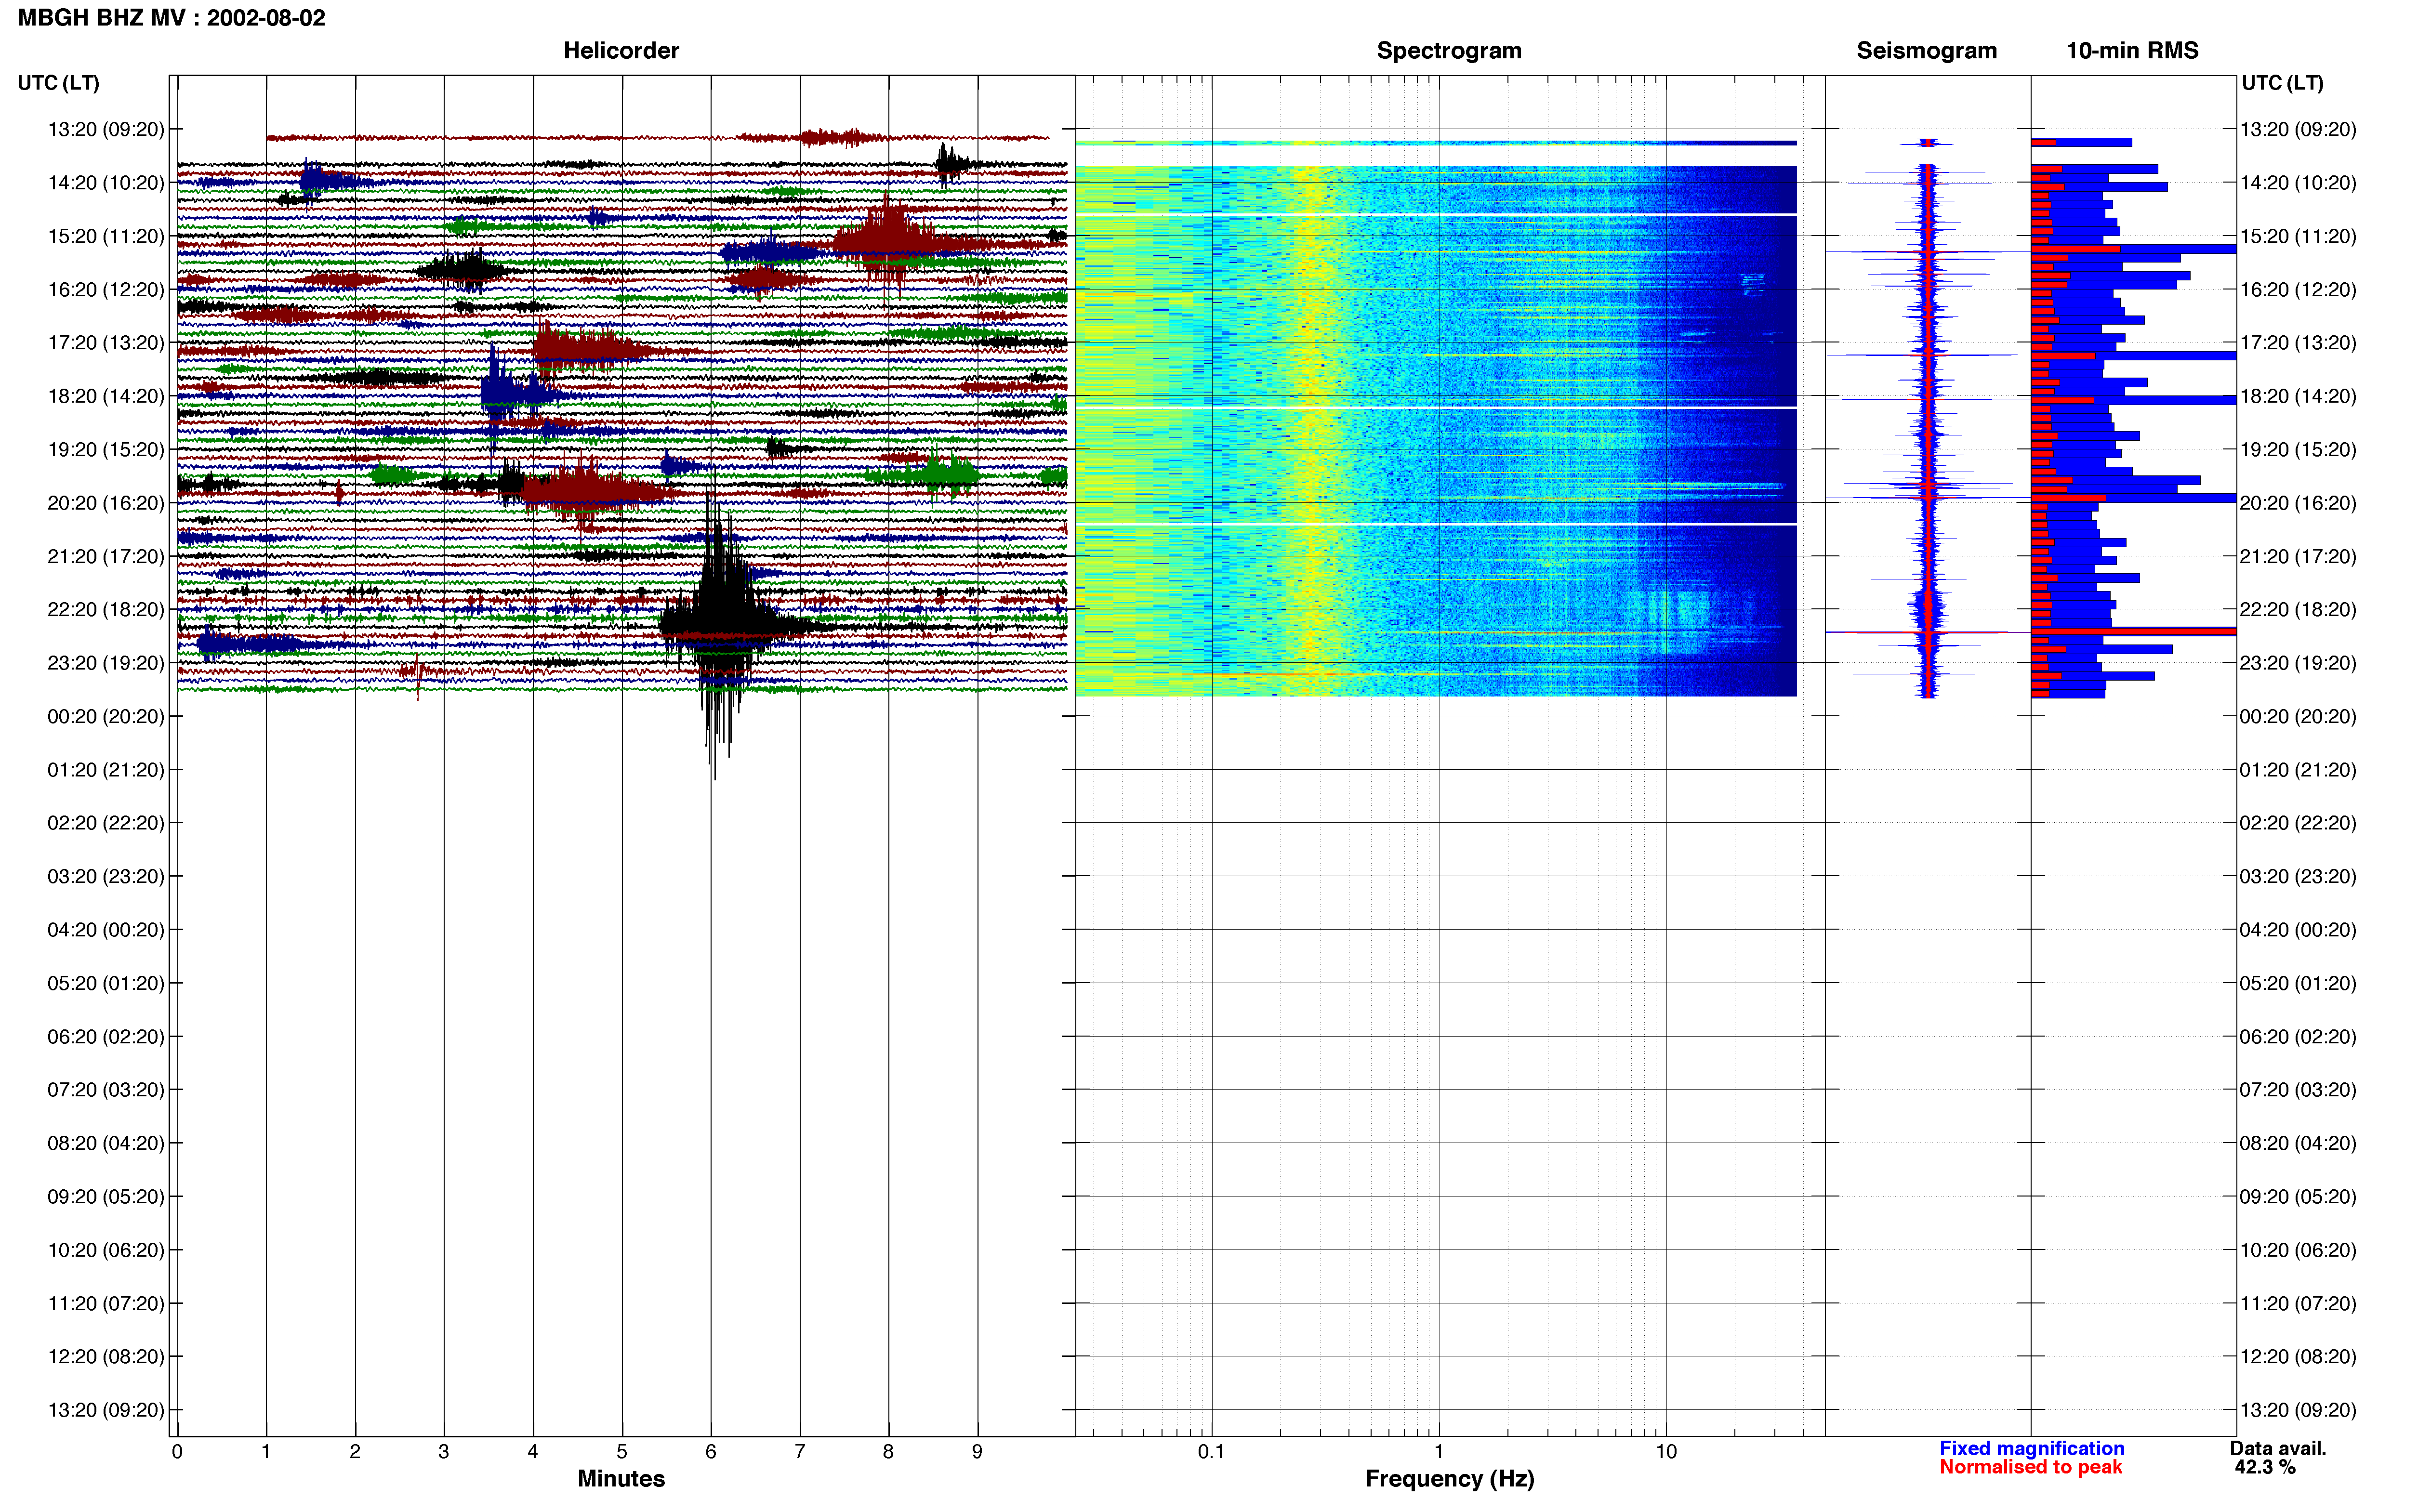The height and width of the screenshot is (1512, 2418).
Task: Click left axis time 19:20 (15:20)
Action: [x=106, y=450]
